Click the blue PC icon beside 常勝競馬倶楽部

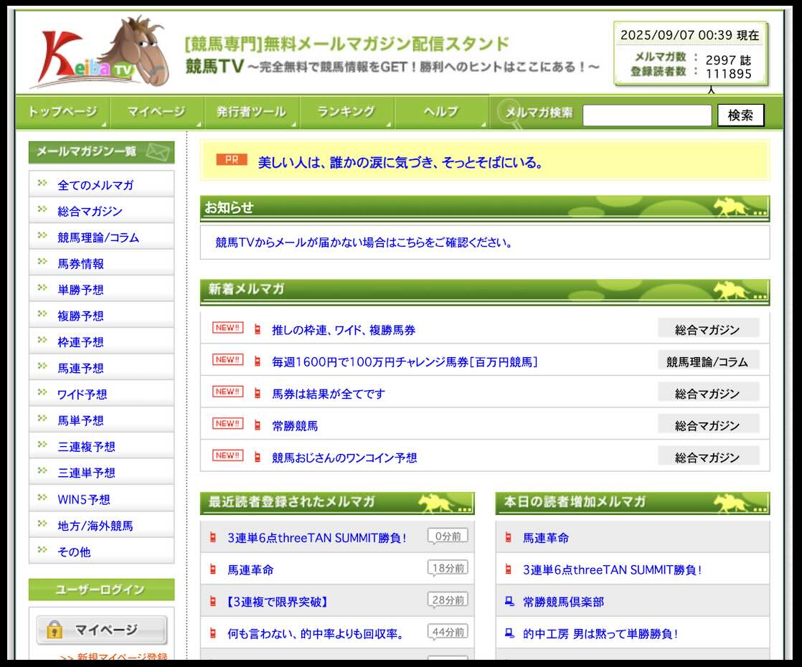click(x=509, y=601)
